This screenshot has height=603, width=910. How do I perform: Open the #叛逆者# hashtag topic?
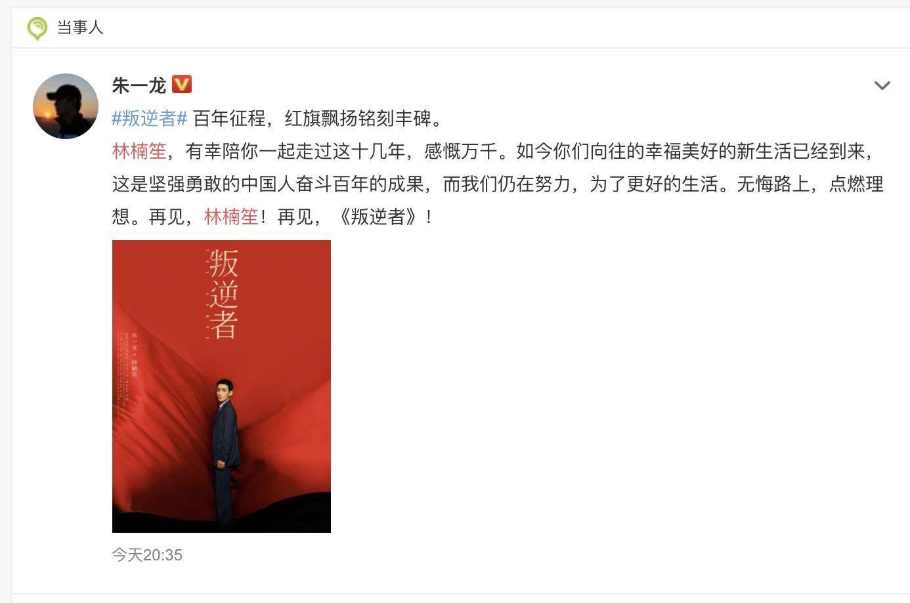(150, 118)
